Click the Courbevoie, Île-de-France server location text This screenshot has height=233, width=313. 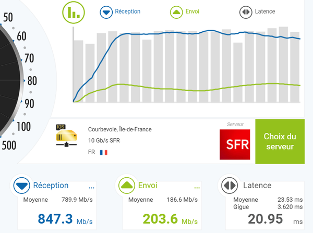[x=120, y=129]
